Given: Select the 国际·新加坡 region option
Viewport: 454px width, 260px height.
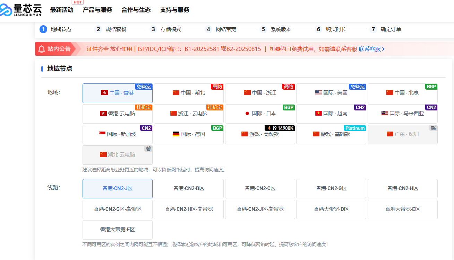Looking at the screenshot, I should [x=117, y=135].
